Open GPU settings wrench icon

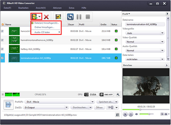click(118, 94)
